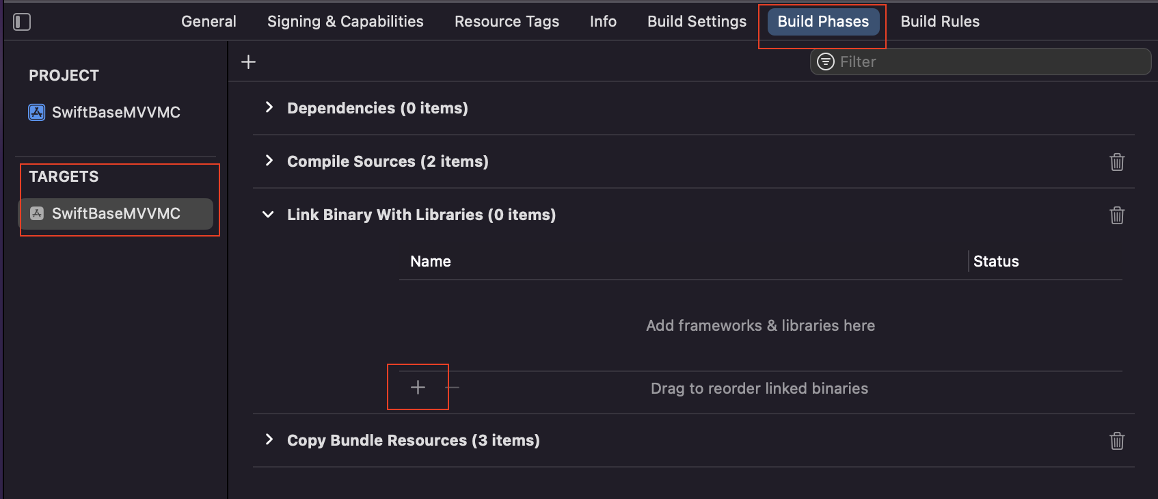Screen dimensions: 1158x499
Task: Expand Copy Bundle Resources section
Action: (269, 440)
